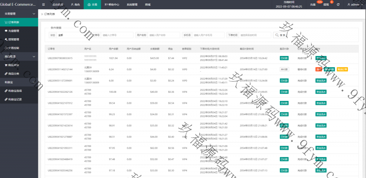
Task: Open 充值 notifications with badge 135
Action: 314,5
